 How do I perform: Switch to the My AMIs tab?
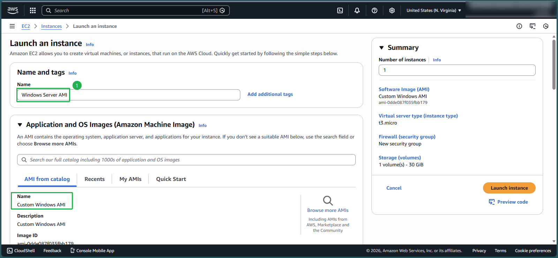(x=130, y=179)
